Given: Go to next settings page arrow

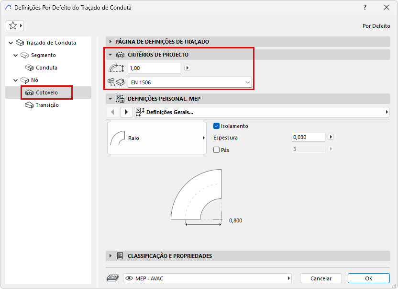Looking at the screenshot, I should point(126,112).
